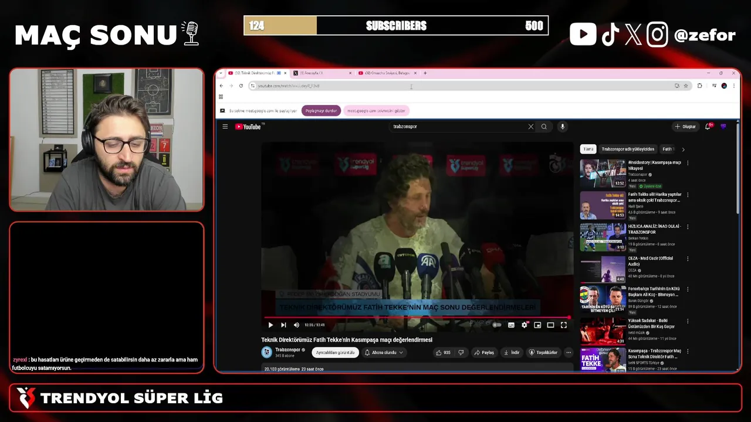Mute the video volume icon
The width and height of the screenshot is (751, 422).
(296, 325)
